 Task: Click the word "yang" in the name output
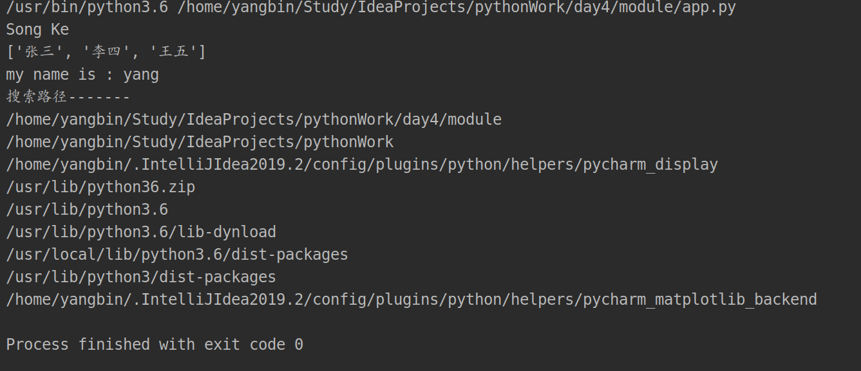coord(141,75)
